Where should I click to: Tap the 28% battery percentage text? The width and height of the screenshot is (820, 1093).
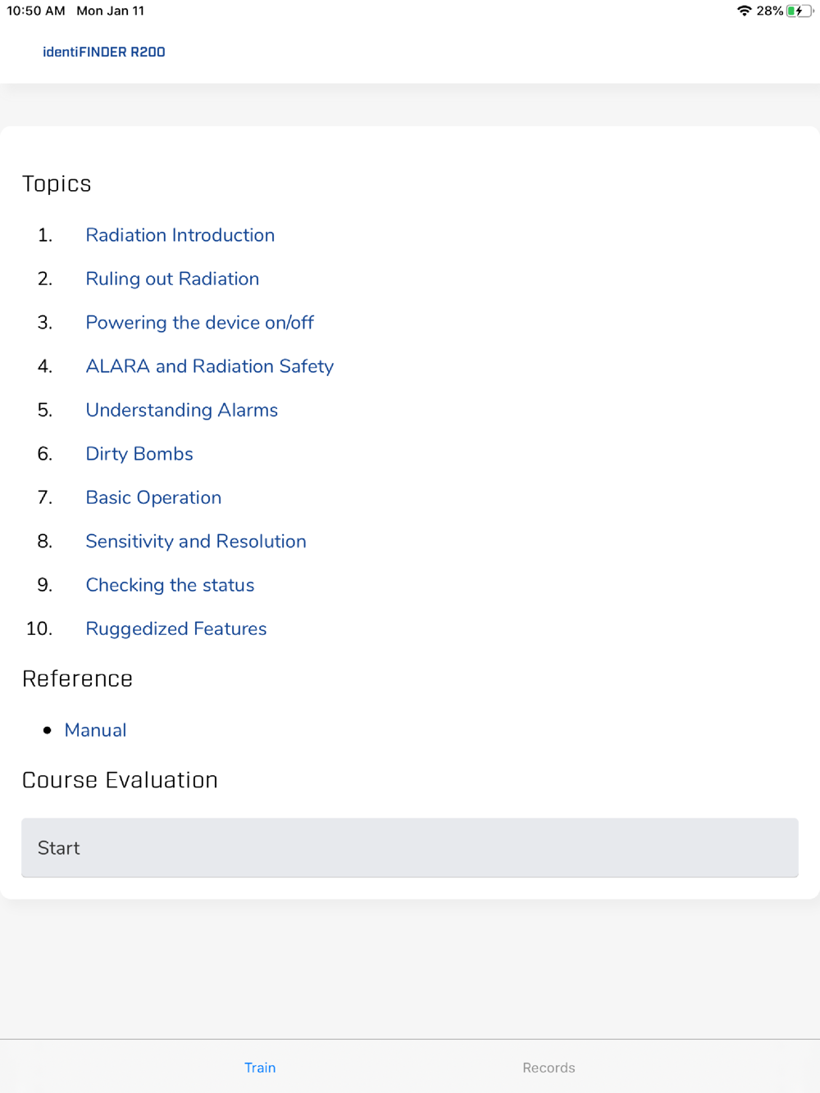[x=769, y=11]
